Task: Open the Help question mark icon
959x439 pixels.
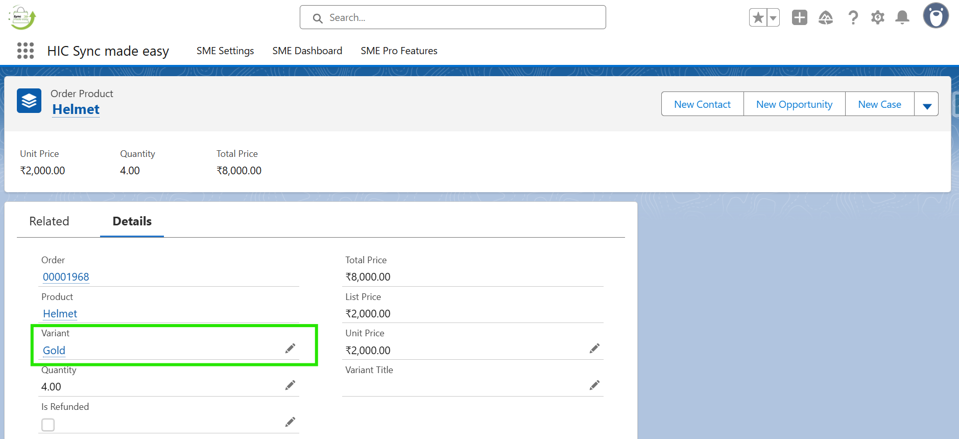Action: 853,17
